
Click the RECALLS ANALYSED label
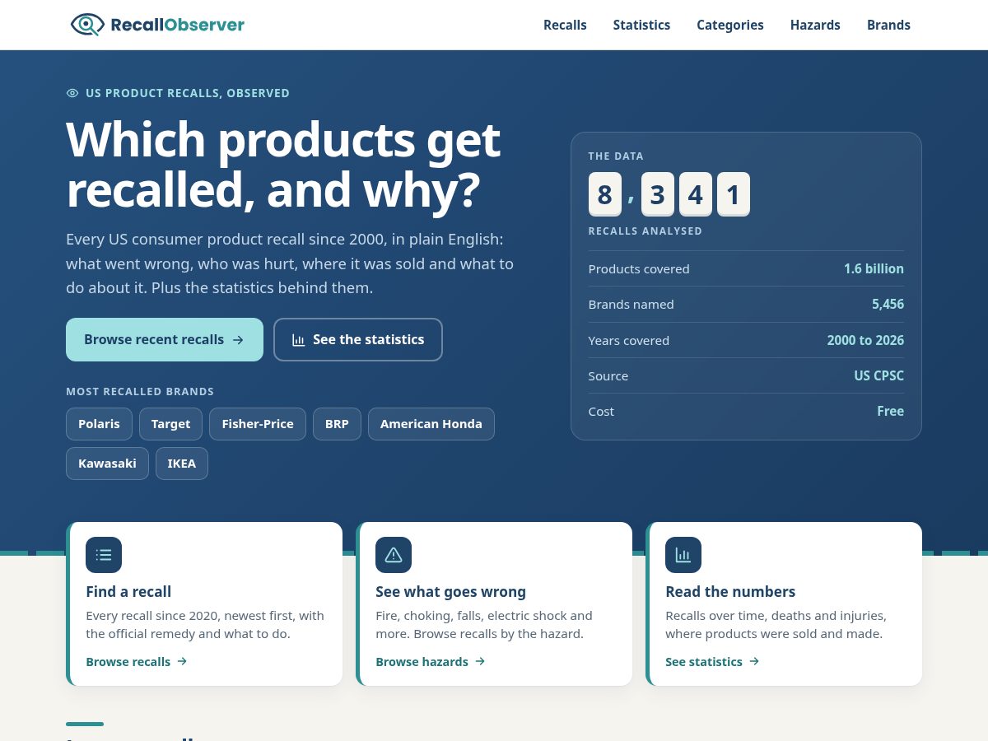point(645,231)
